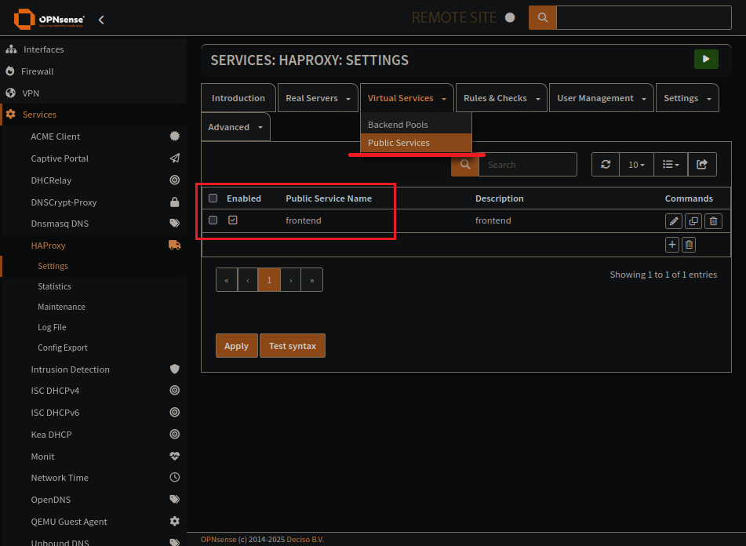Click the Test syntax button
The height and width of the screenshot is (546, 746).
click(293, 346)
